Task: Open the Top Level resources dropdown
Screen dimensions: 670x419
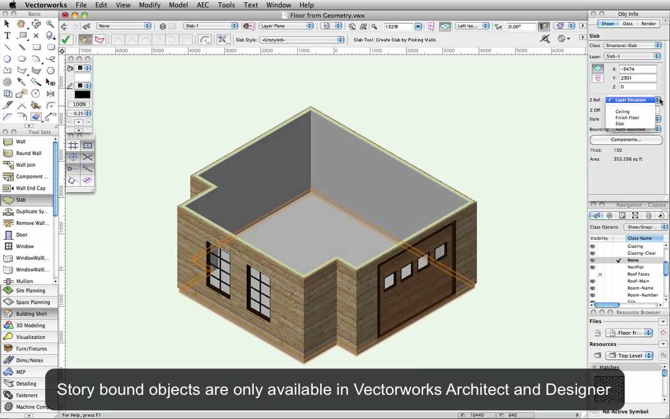Action: 630,355
